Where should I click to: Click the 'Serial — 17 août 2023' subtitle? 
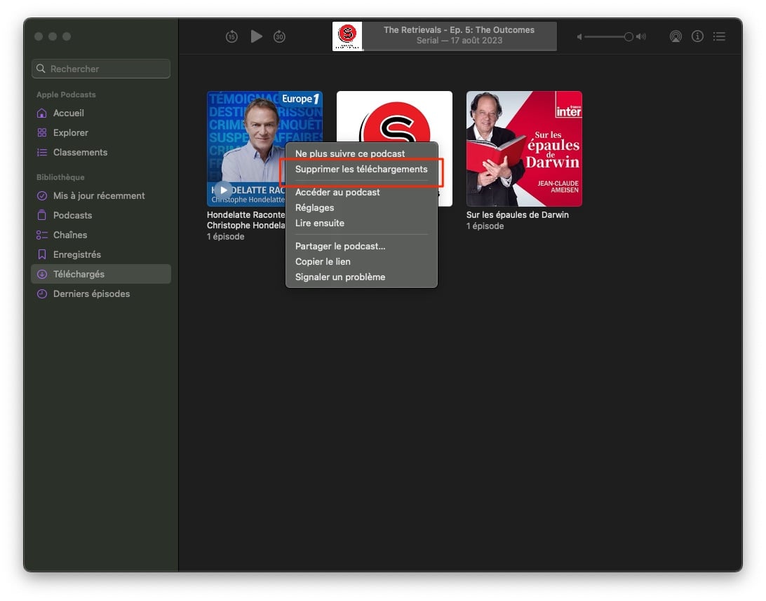(459, 41)
